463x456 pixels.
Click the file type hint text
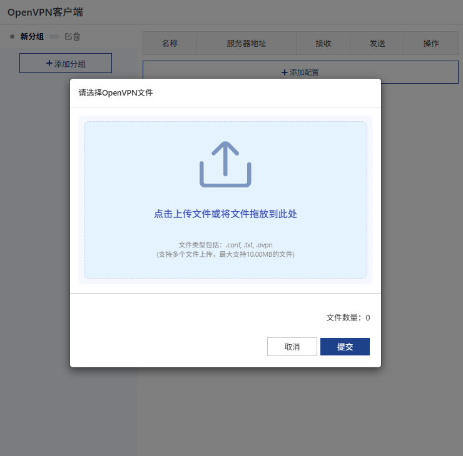[225, 245]
